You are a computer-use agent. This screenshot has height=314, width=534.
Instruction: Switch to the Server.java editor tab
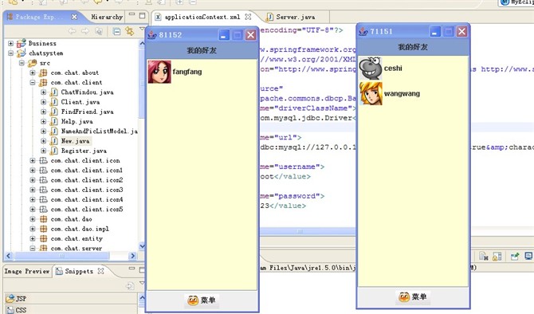click(295, 17)
